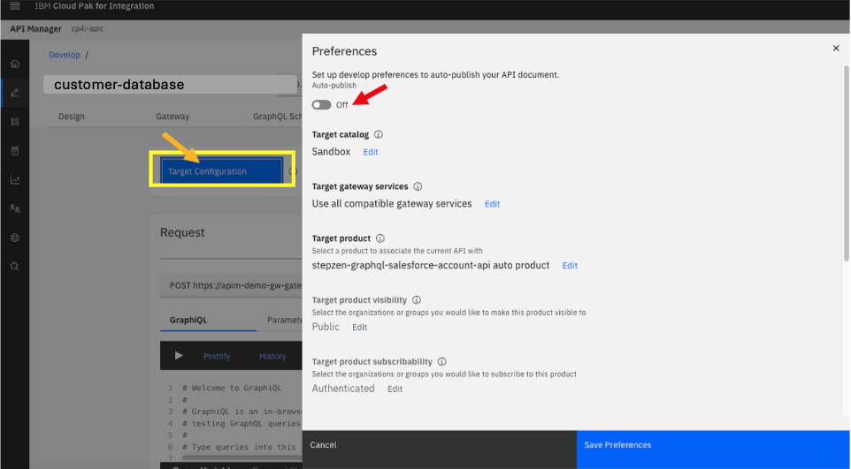This screenshot has height=469, width=851.
Task: Go to Home in the sidebar
Action: coord(14,64)
